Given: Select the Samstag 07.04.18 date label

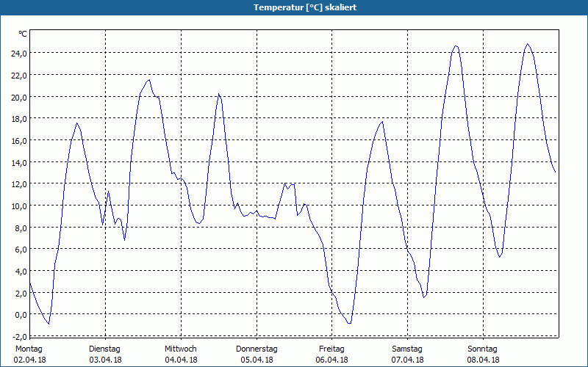Looking at the screenshot, I should pos(407,355).
